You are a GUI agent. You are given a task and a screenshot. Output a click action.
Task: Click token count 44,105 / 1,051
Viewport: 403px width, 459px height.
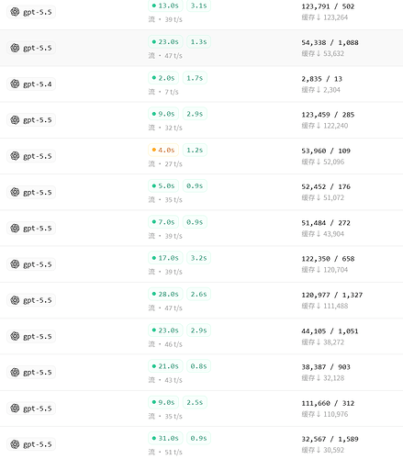point(330,331)
